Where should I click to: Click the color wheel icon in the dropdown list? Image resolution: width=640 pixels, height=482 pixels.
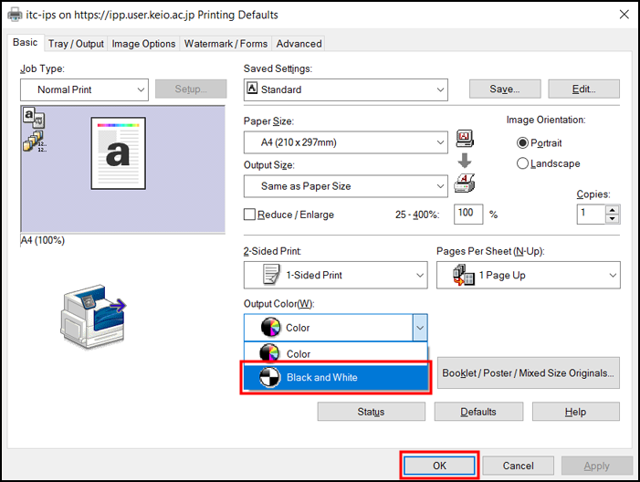(269, 352)
